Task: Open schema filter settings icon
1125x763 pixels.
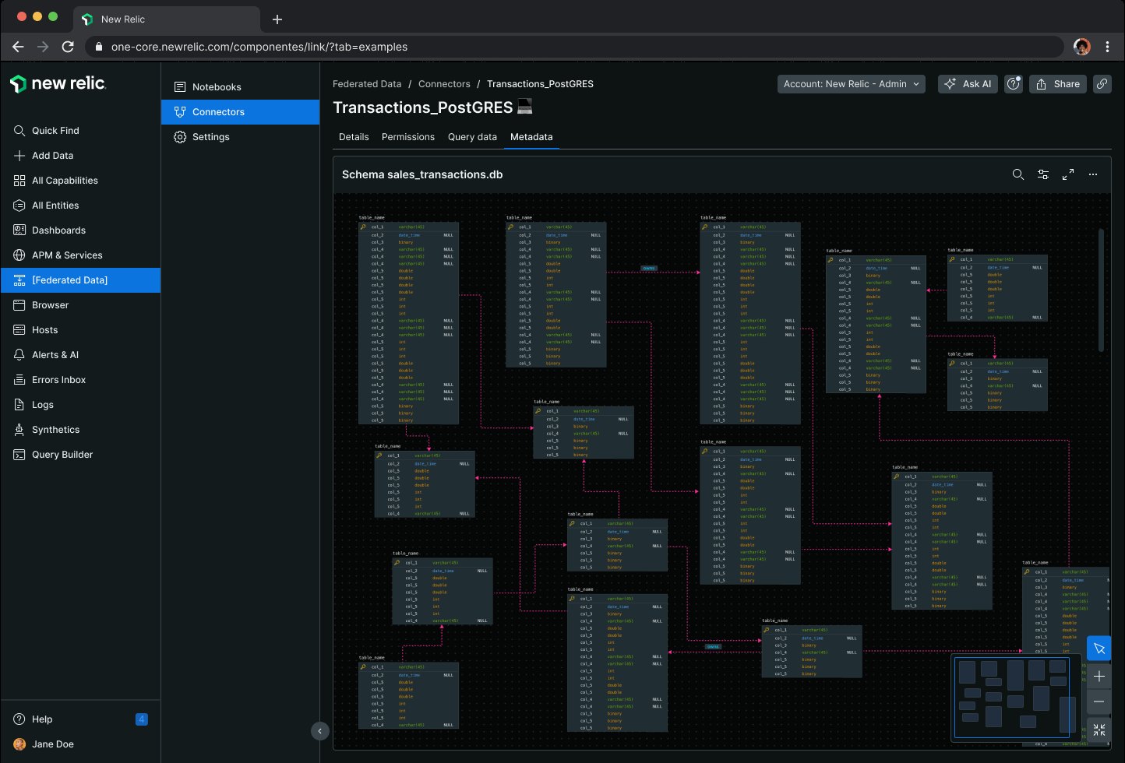Action: coord(1043,174)
